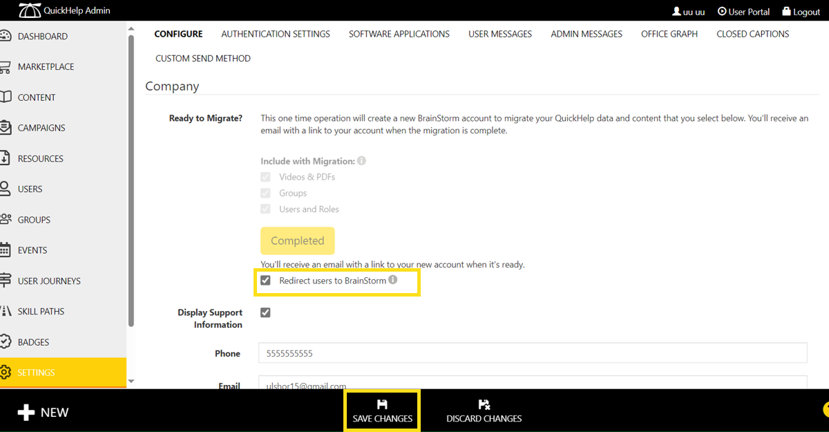Click the Skill Paths road icon

(5, 311)
